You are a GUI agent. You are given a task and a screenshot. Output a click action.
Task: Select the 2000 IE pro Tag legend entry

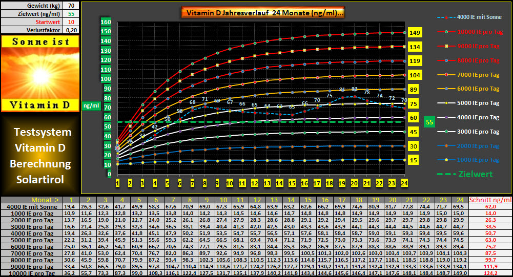click(x=468, y=146)
